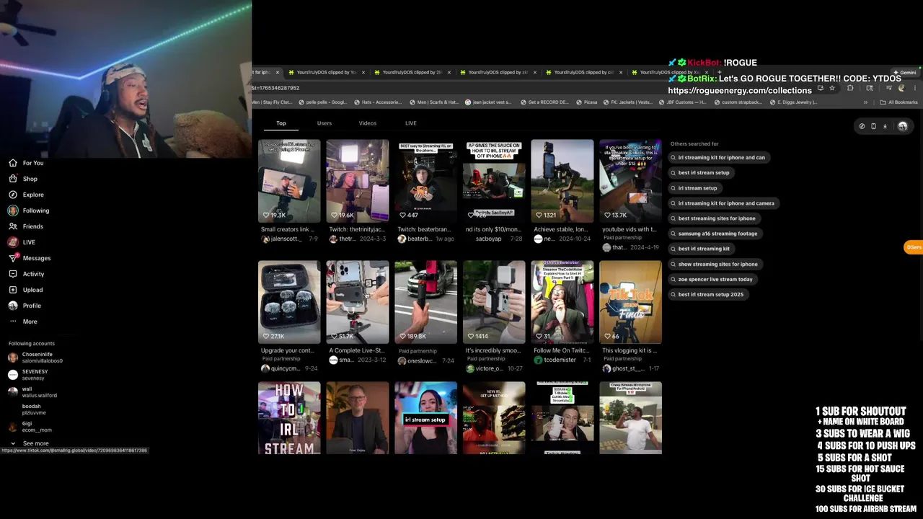This screenshot has width=923, height=519.
Task: Switch to the Users results tab
Action: coord(324,123)
